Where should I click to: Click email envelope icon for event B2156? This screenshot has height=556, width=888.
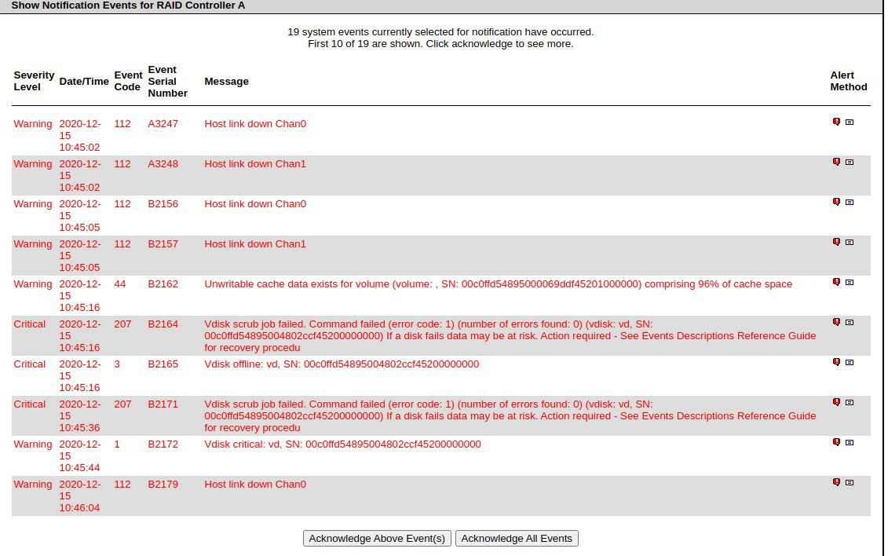(849, 202)
